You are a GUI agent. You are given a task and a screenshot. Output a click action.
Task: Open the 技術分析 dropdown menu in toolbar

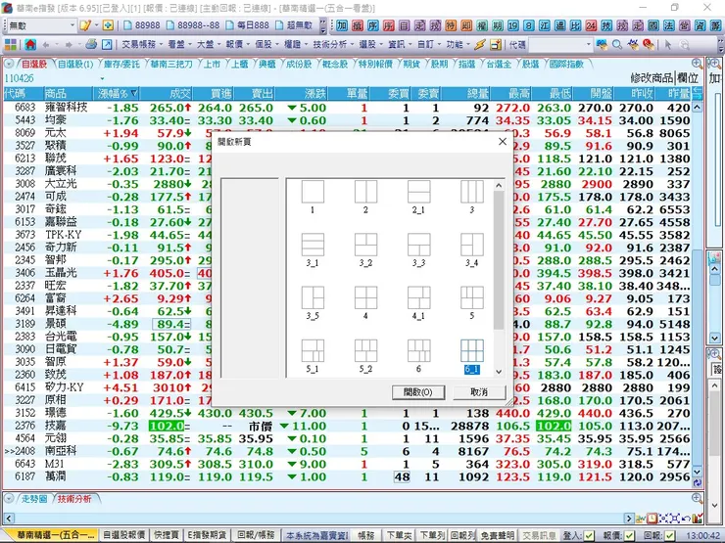(333, 44)
